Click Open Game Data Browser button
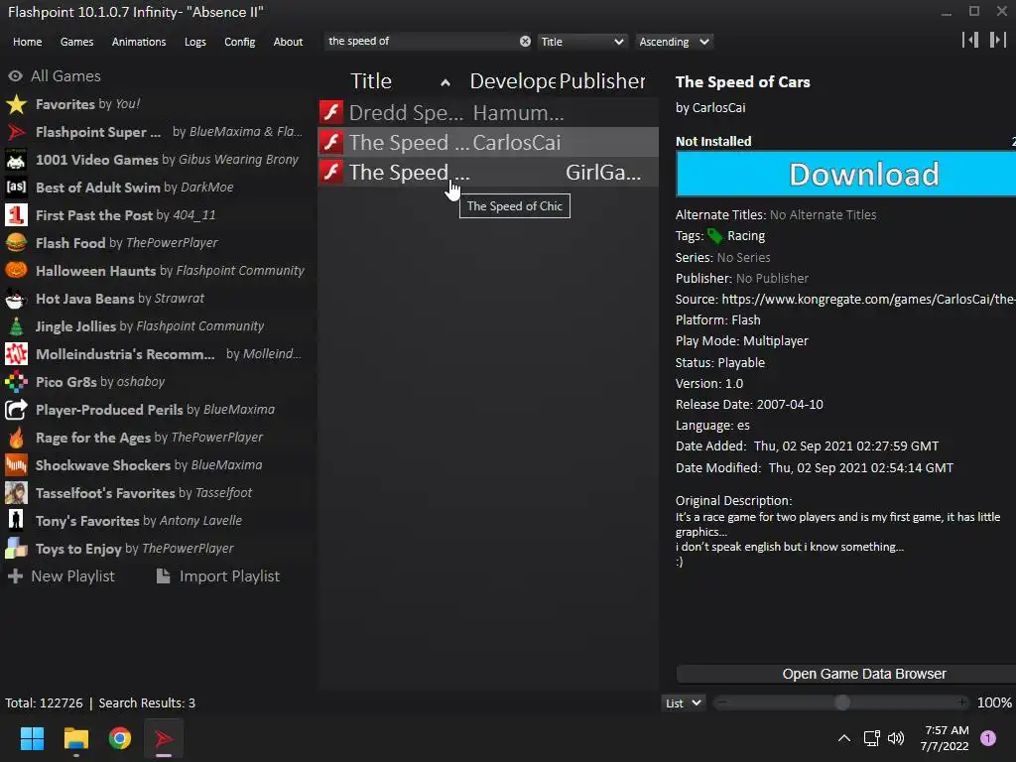Image resolution: width=1016 pixels, height=762 pixels. (845, 674)
